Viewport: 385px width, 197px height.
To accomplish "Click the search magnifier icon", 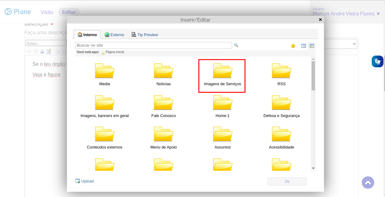I will point(236,45).
